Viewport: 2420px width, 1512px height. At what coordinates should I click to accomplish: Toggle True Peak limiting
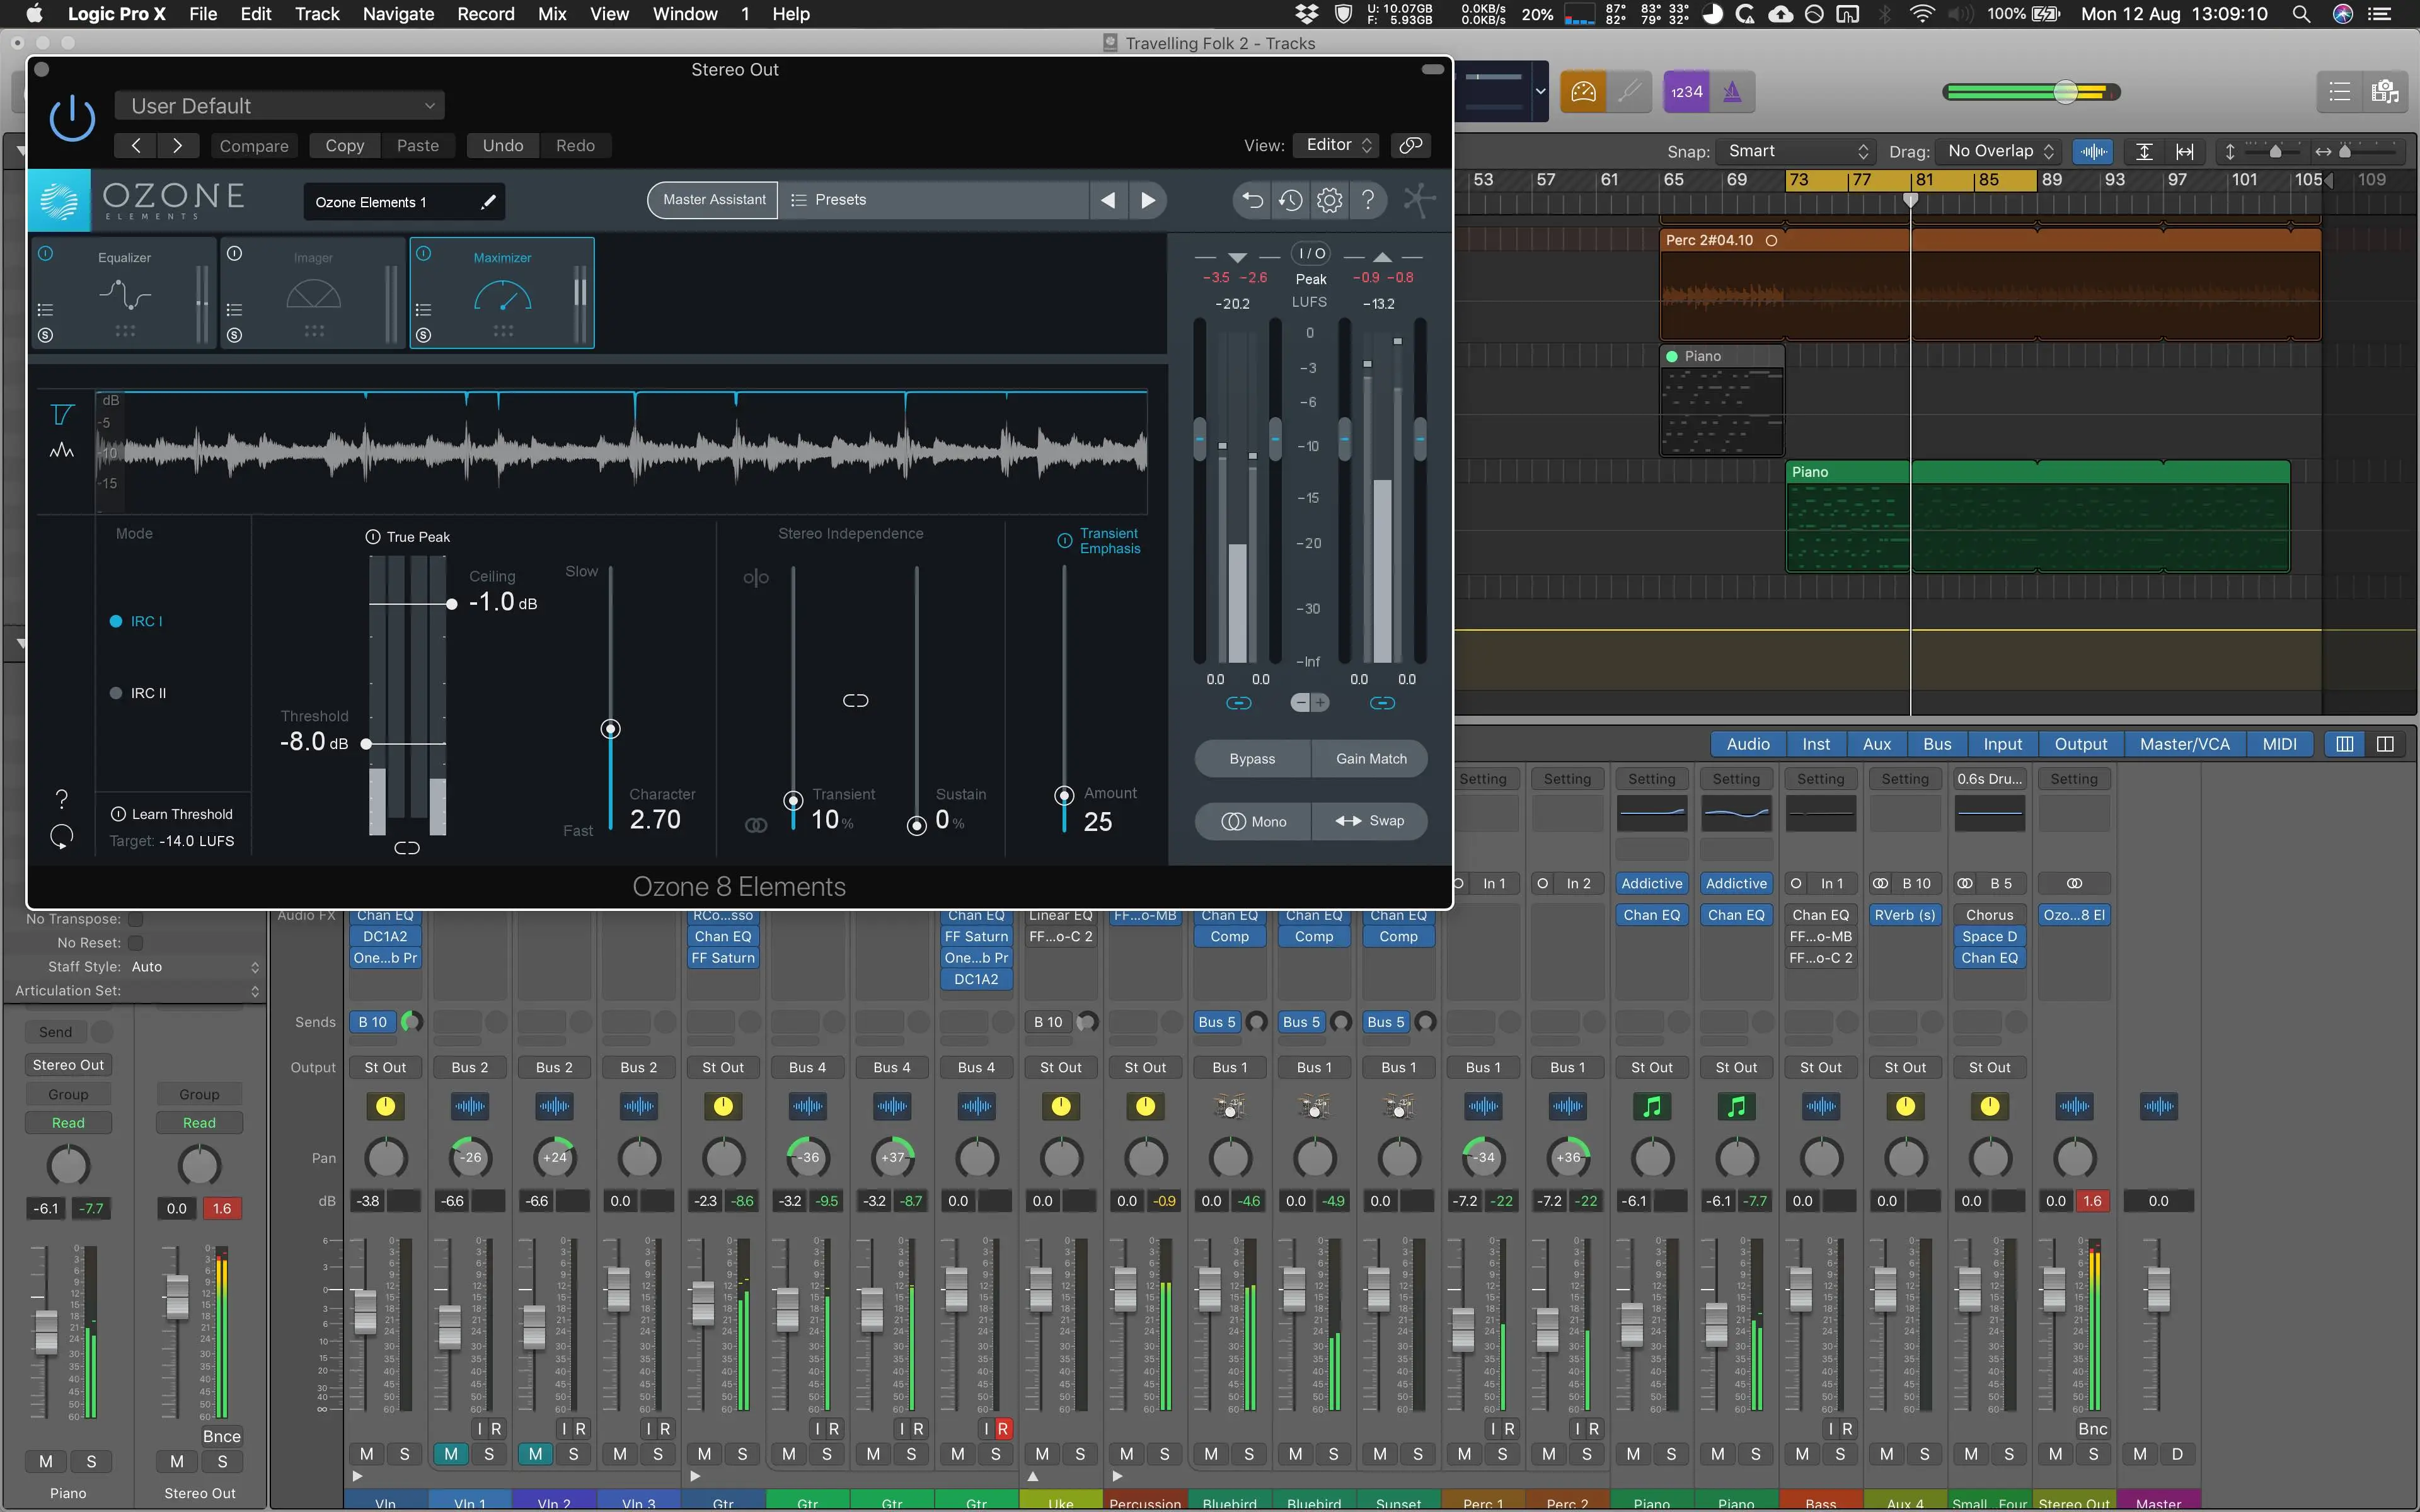pyautogui.click(x=373, y=537)
